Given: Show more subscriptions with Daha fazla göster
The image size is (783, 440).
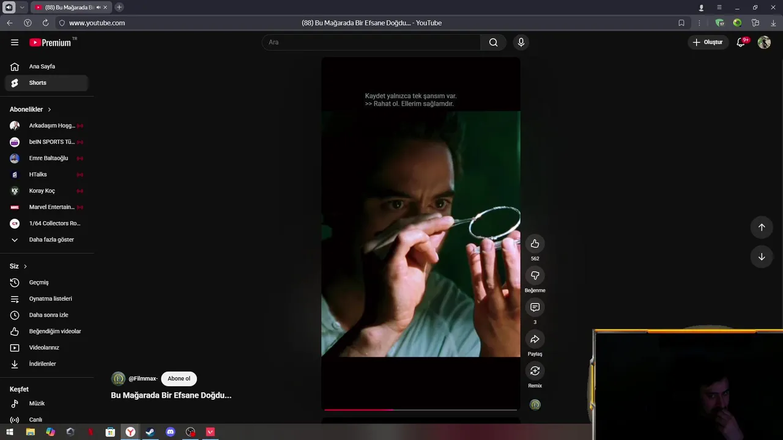Looking at the screenshot, I should [x=46, y=240].
